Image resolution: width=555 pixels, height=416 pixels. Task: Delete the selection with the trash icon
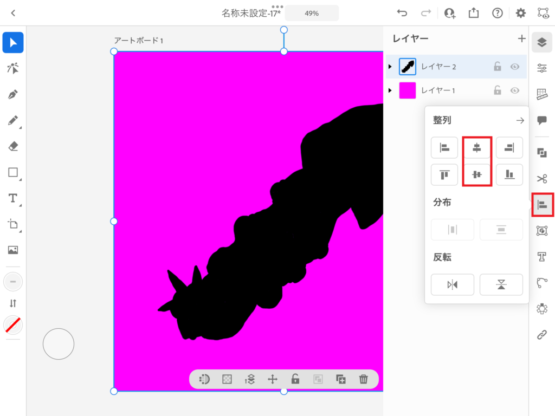(364, 380)
